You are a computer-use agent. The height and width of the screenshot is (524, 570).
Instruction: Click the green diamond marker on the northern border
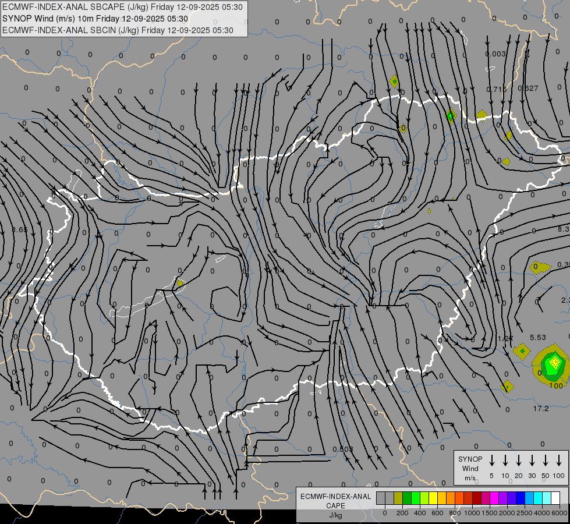[x=451, y=116]
